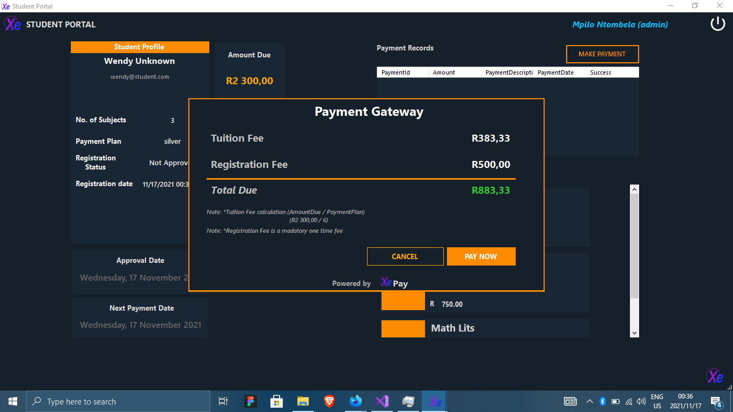733x412 pixels.
Task: Click the ENG US language indicator
Action: coord(657,401)
